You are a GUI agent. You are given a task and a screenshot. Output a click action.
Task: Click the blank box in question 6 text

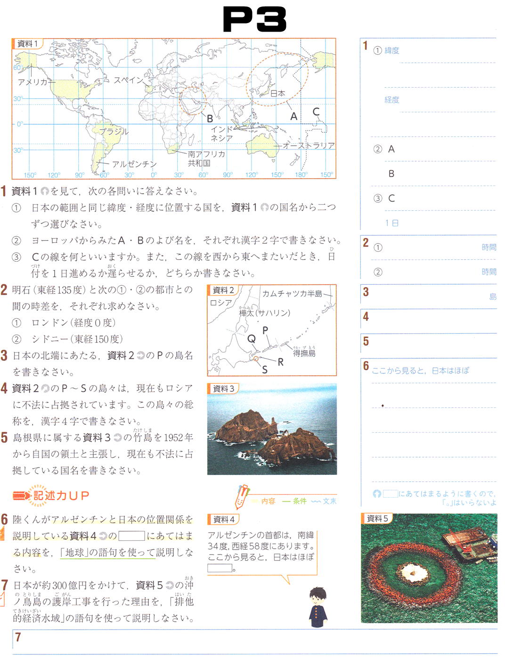click(132, 536)
